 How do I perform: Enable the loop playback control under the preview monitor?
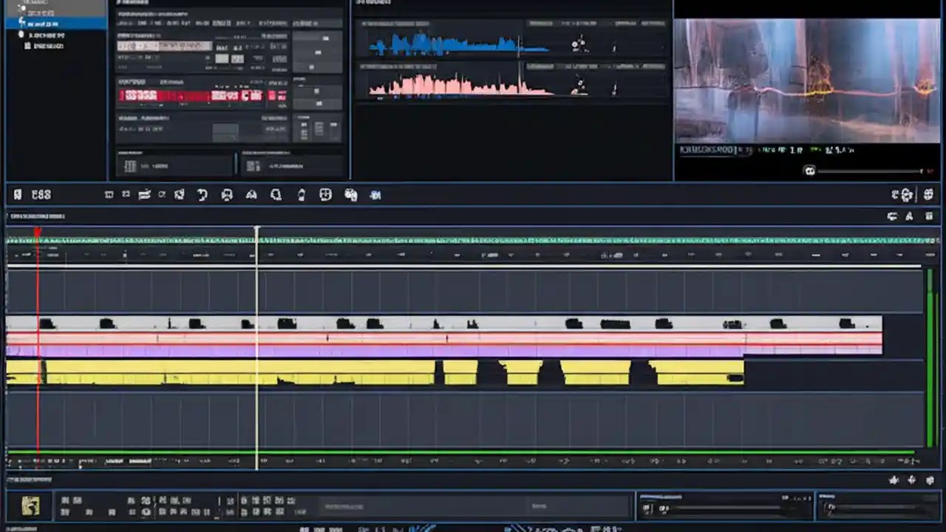[x=810, y=171]
